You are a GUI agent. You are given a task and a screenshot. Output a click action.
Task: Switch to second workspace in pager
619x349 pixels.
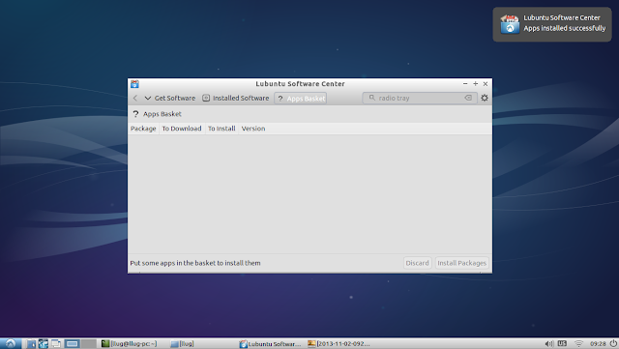click(89, 343)
